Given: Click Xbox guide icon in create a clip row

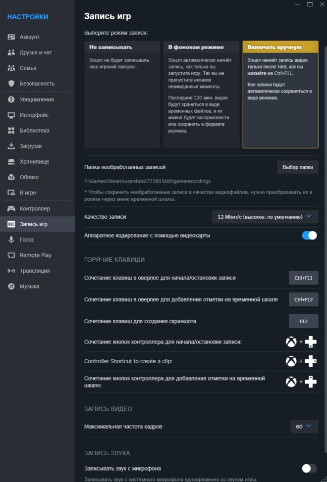Looking at the screenshot, I should pos(291,361).
